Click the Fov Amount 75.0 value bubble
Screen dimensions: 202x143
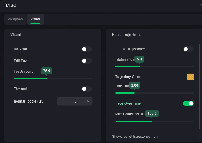[x=47, y=71]
